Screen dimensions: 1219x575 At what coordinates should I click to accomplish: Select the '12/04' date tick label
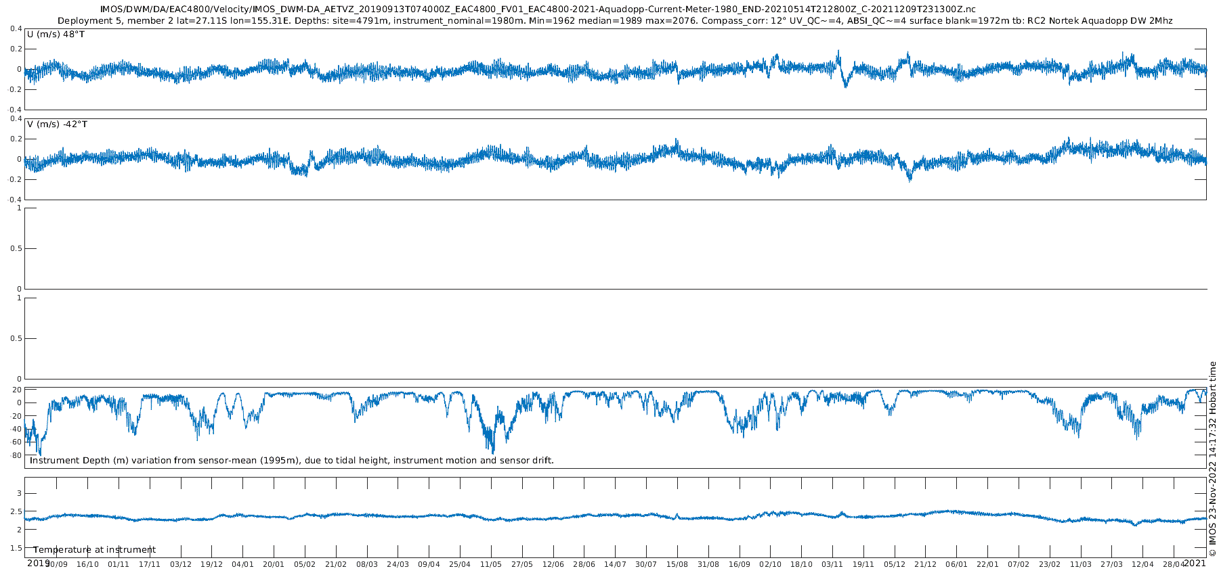1143,564
